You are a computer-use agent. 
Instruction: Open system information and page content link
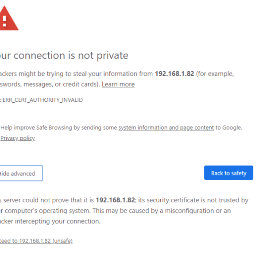click(166, 128)
